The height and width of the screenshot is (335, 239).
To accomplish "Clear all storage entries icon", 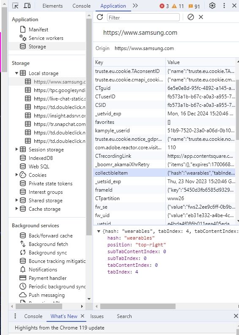I will tap(191, 17).
